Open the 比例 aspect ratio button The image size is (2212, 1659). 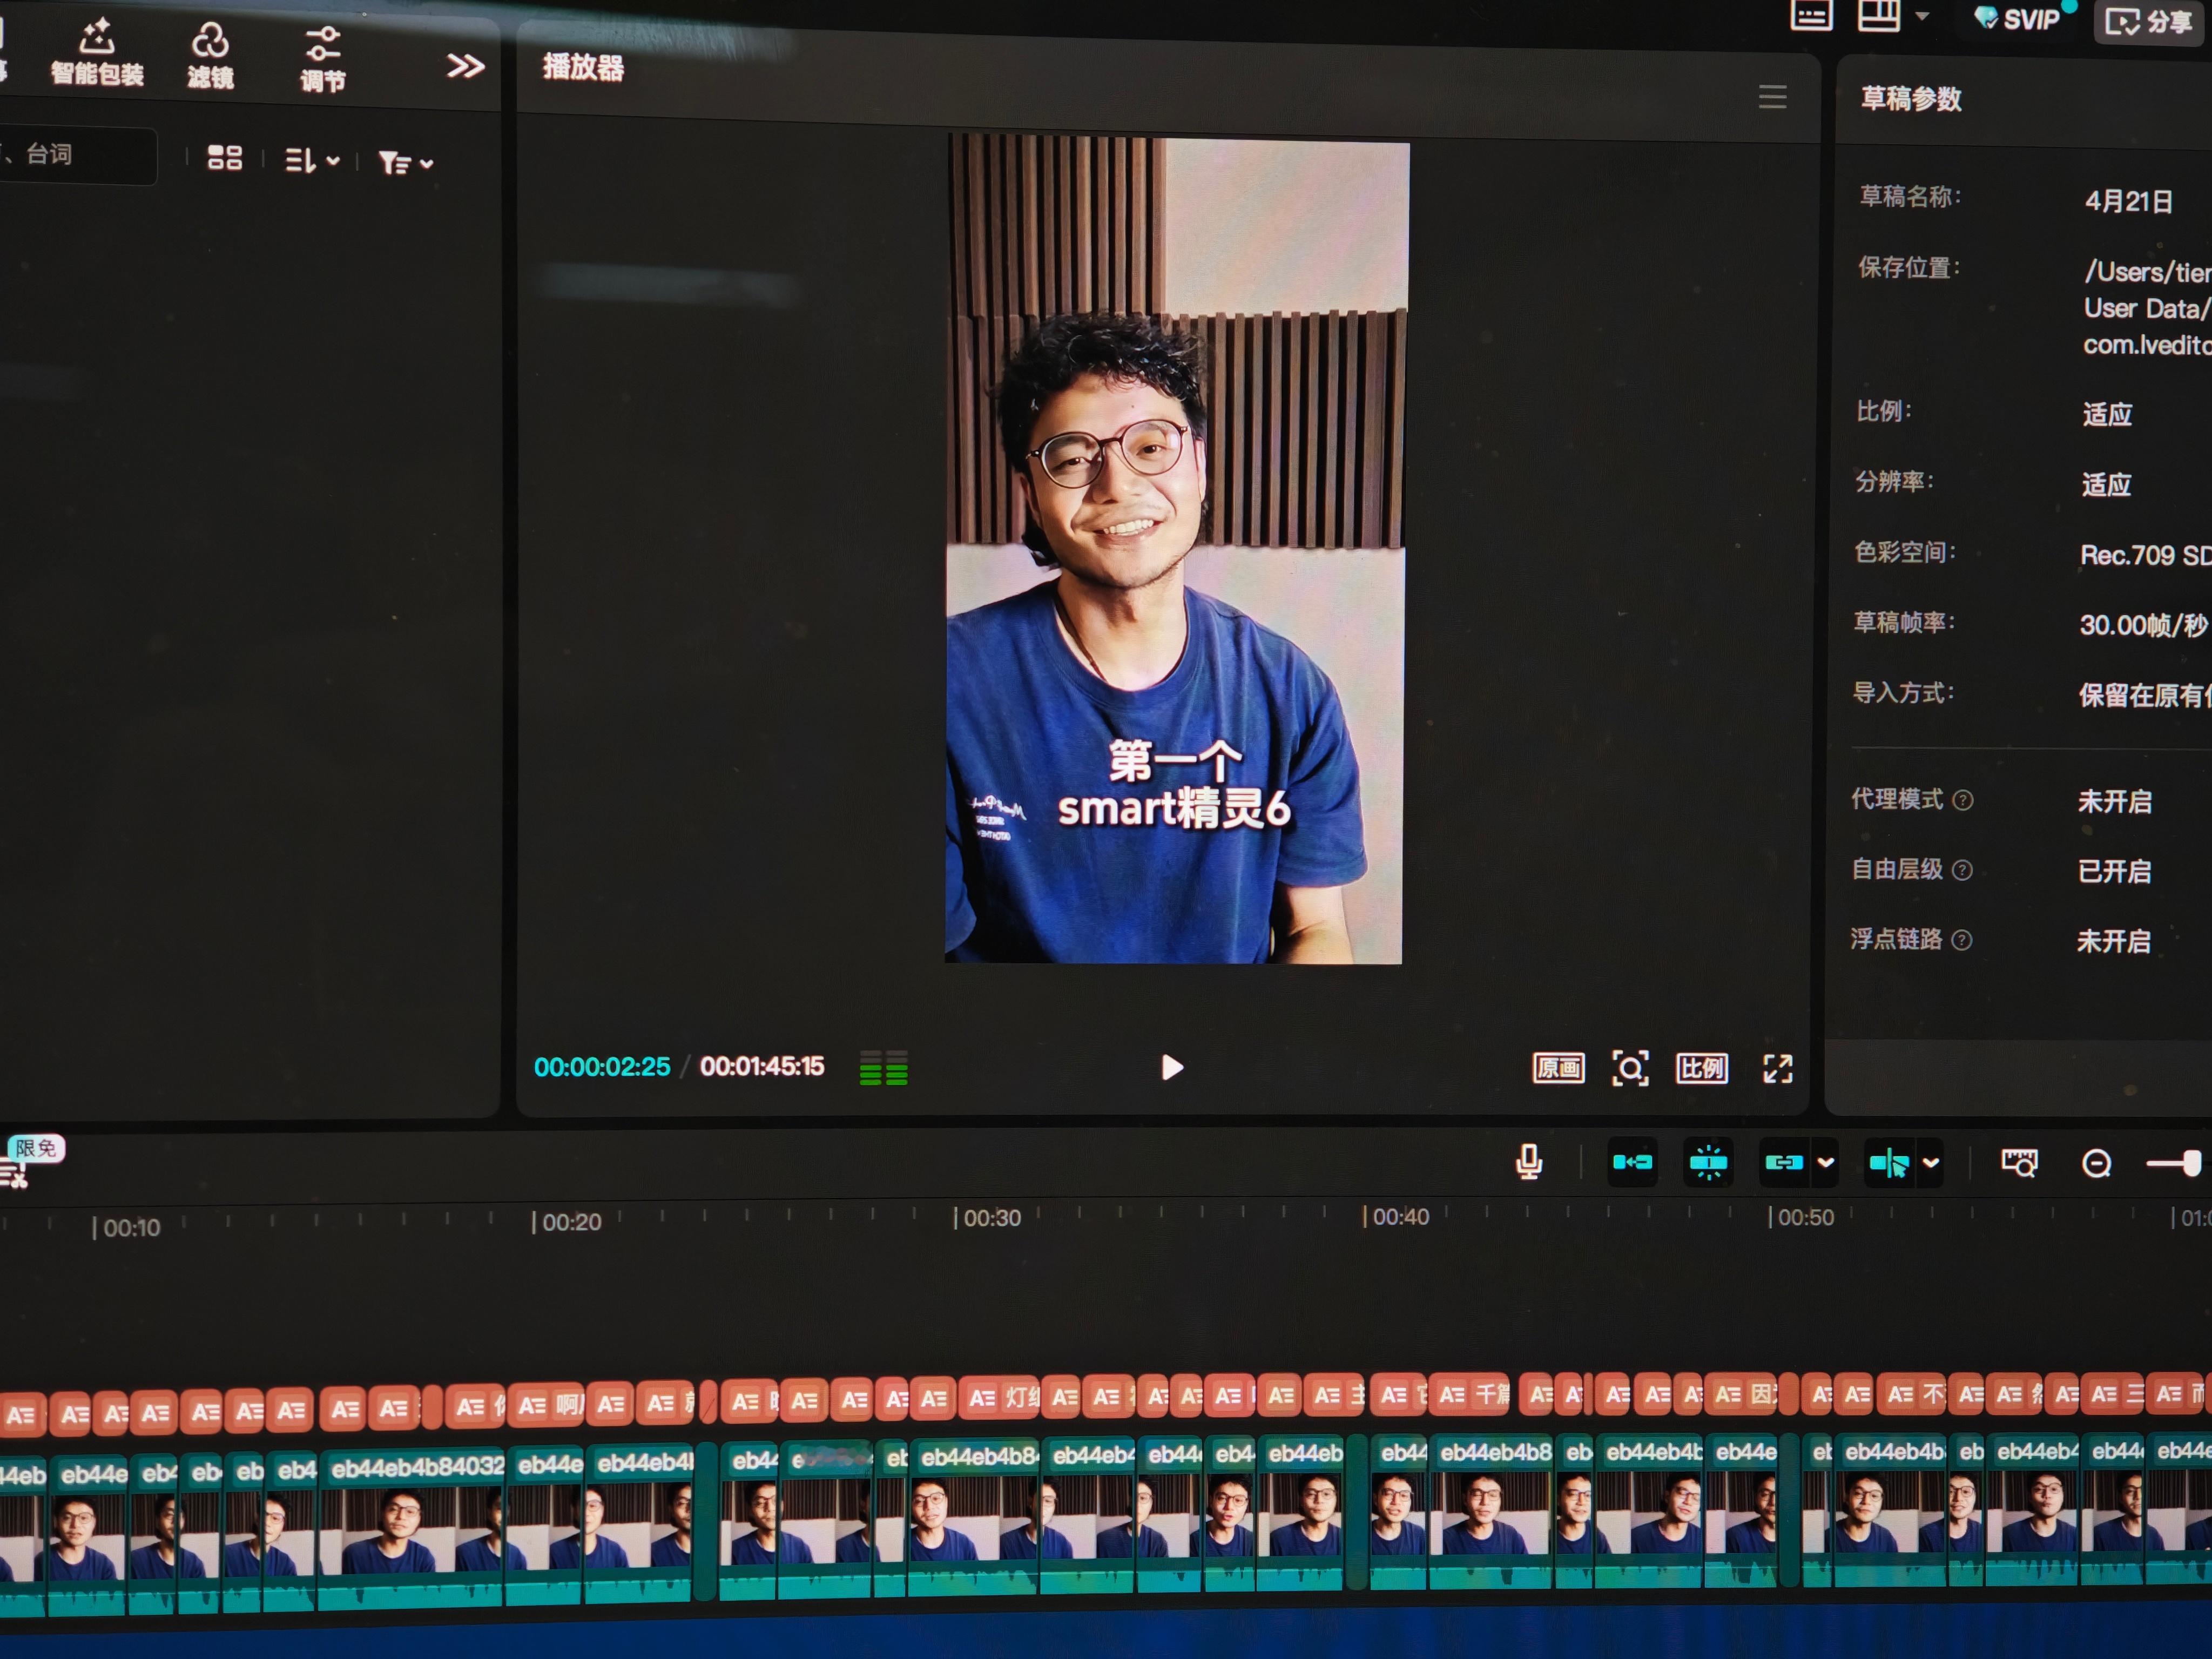coord(1701,1068)
